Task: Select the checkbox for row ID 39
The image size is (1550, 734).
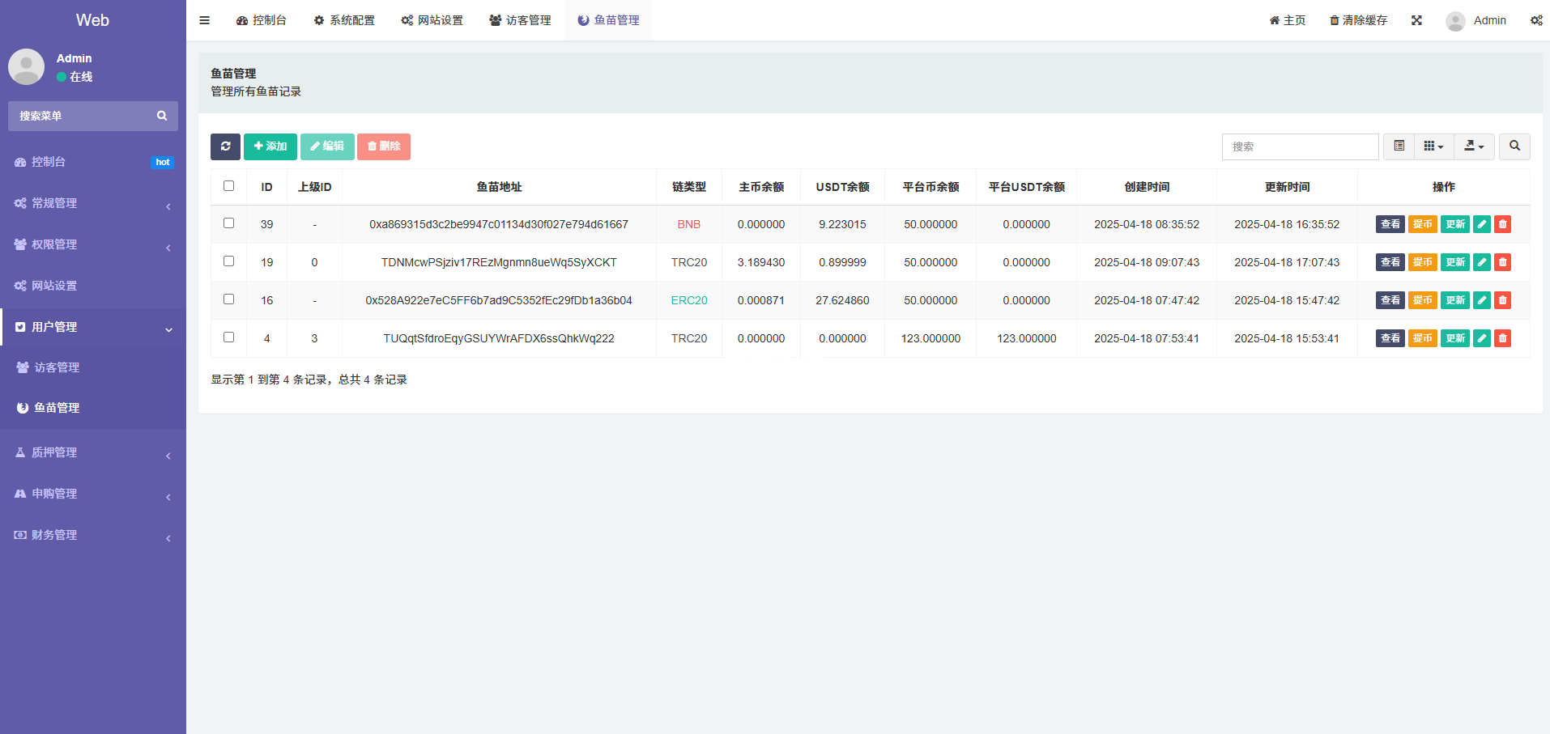Action: [228, 223]
